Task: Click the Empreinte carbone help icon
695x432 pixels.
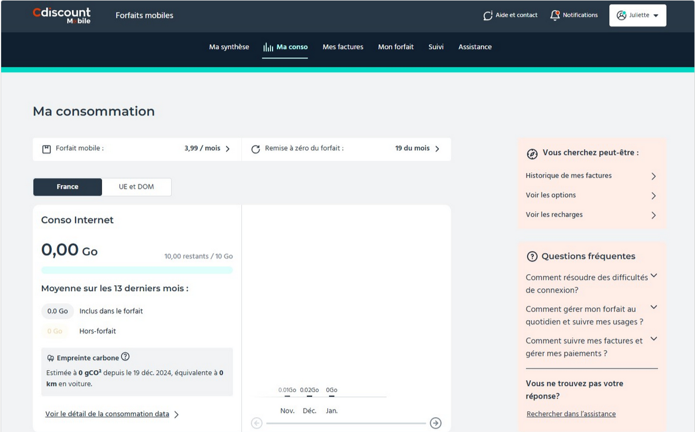Action: click(125, 357)
